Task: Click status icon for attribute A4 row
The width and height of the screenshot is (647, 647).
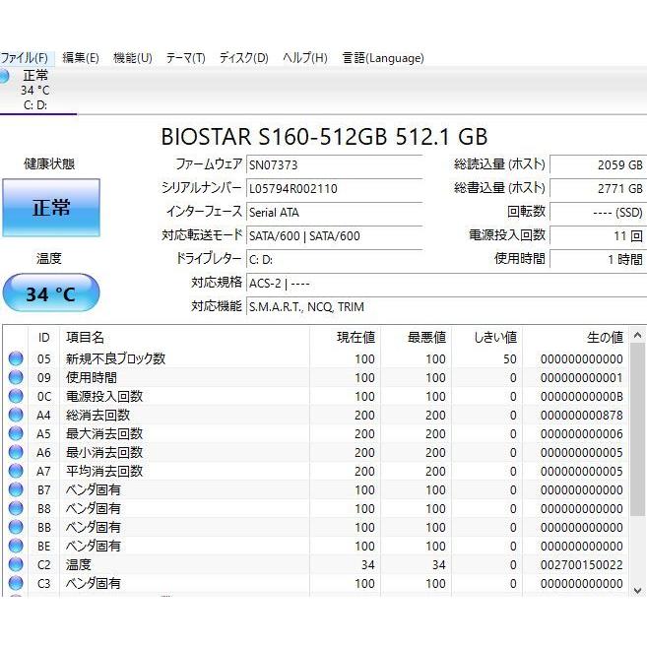Action: (16, 415)
